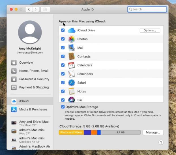Screen dimensions: 176x155
Task: Click the Search field
Action: coord(147,9)
